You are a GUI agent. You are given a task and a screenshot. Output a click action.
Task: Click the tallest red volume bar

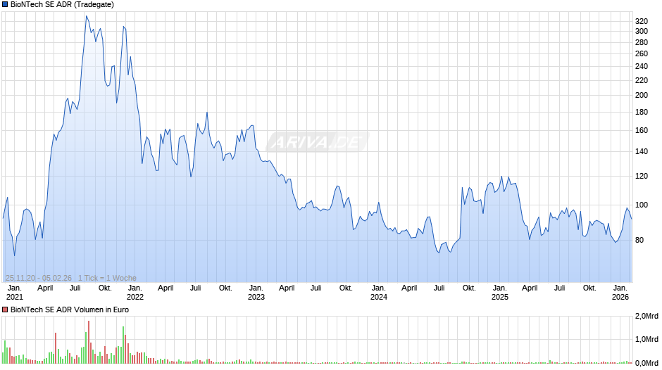pyautogui.click(x=89, y=342)
